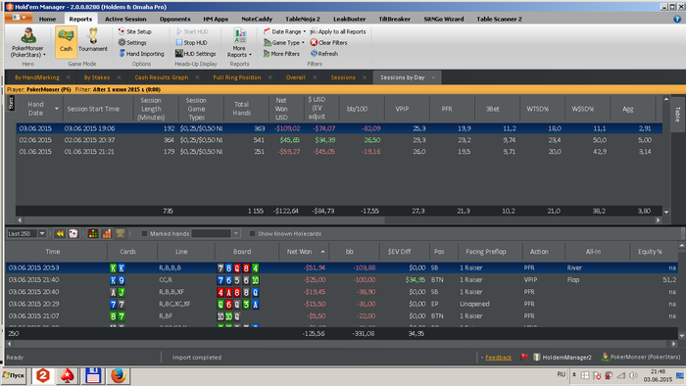Image resolution: width=686 pixels, height=386 pixels.
Task: Click Clear Filters
Action: click(328, 42)
